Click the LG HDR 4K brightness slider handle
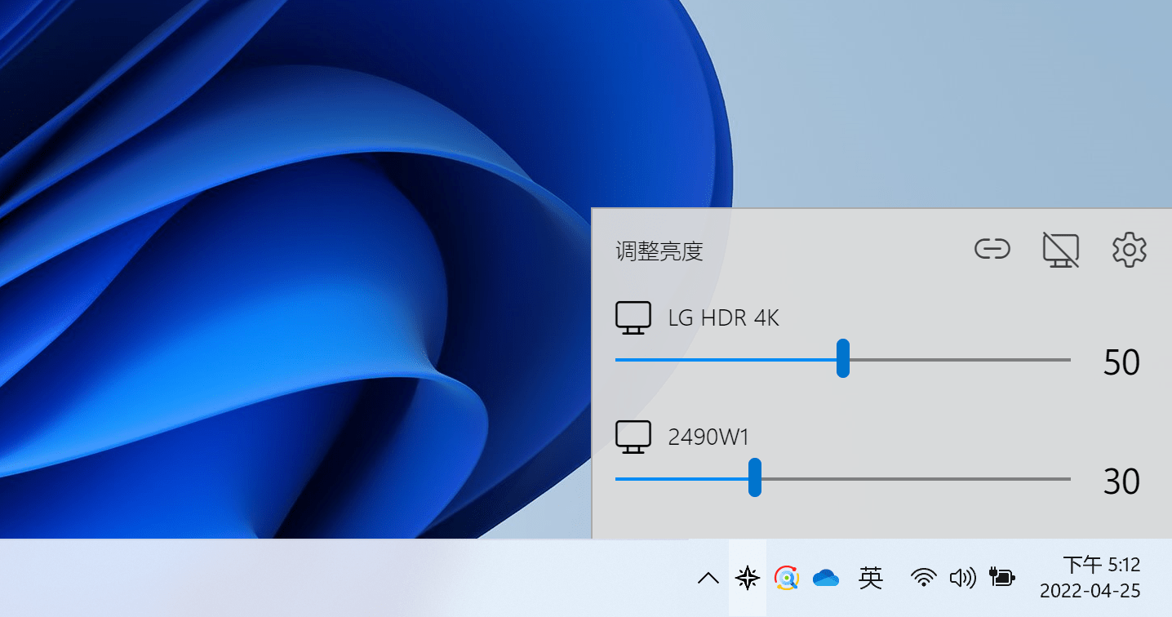1172x617 pixels. tap(843, 359)
